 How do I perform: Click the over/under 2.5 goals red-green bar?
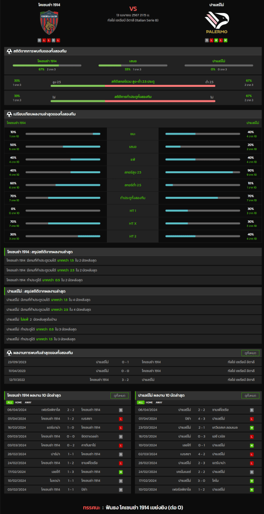(133, 86)
